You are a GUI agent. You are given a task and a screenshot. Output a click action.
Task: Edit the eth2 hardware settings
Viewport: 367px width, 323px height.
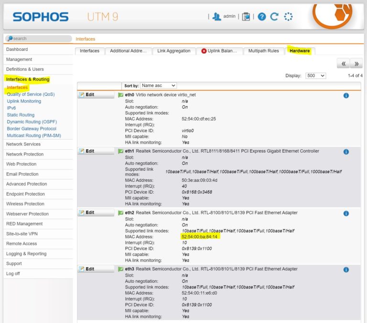coord(96,212)
